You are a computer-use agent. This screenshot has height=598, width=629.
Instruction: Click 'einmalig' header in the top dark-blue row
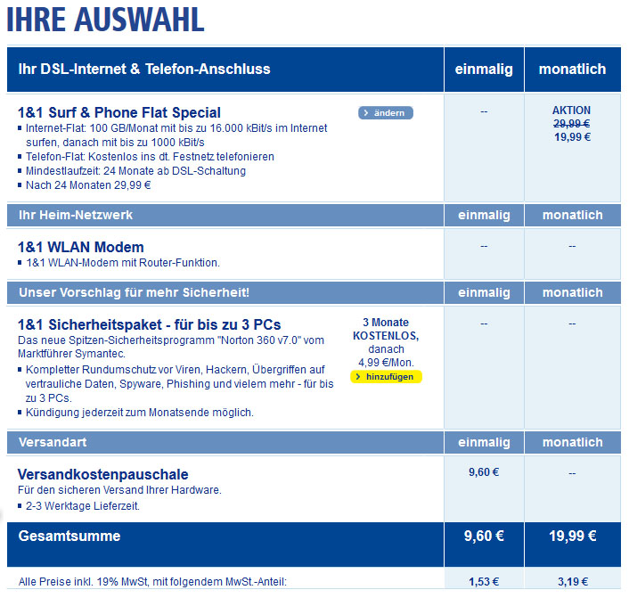pyautogui.click(x=484, y=69)
